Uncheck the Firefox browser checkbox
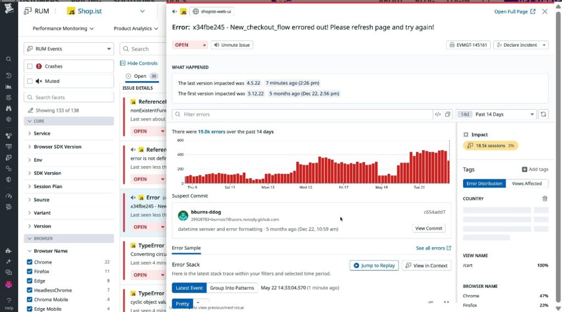Image resolution: width=562 pixels, height=312 pixels. pyautogui.click(x=30, y=271)
